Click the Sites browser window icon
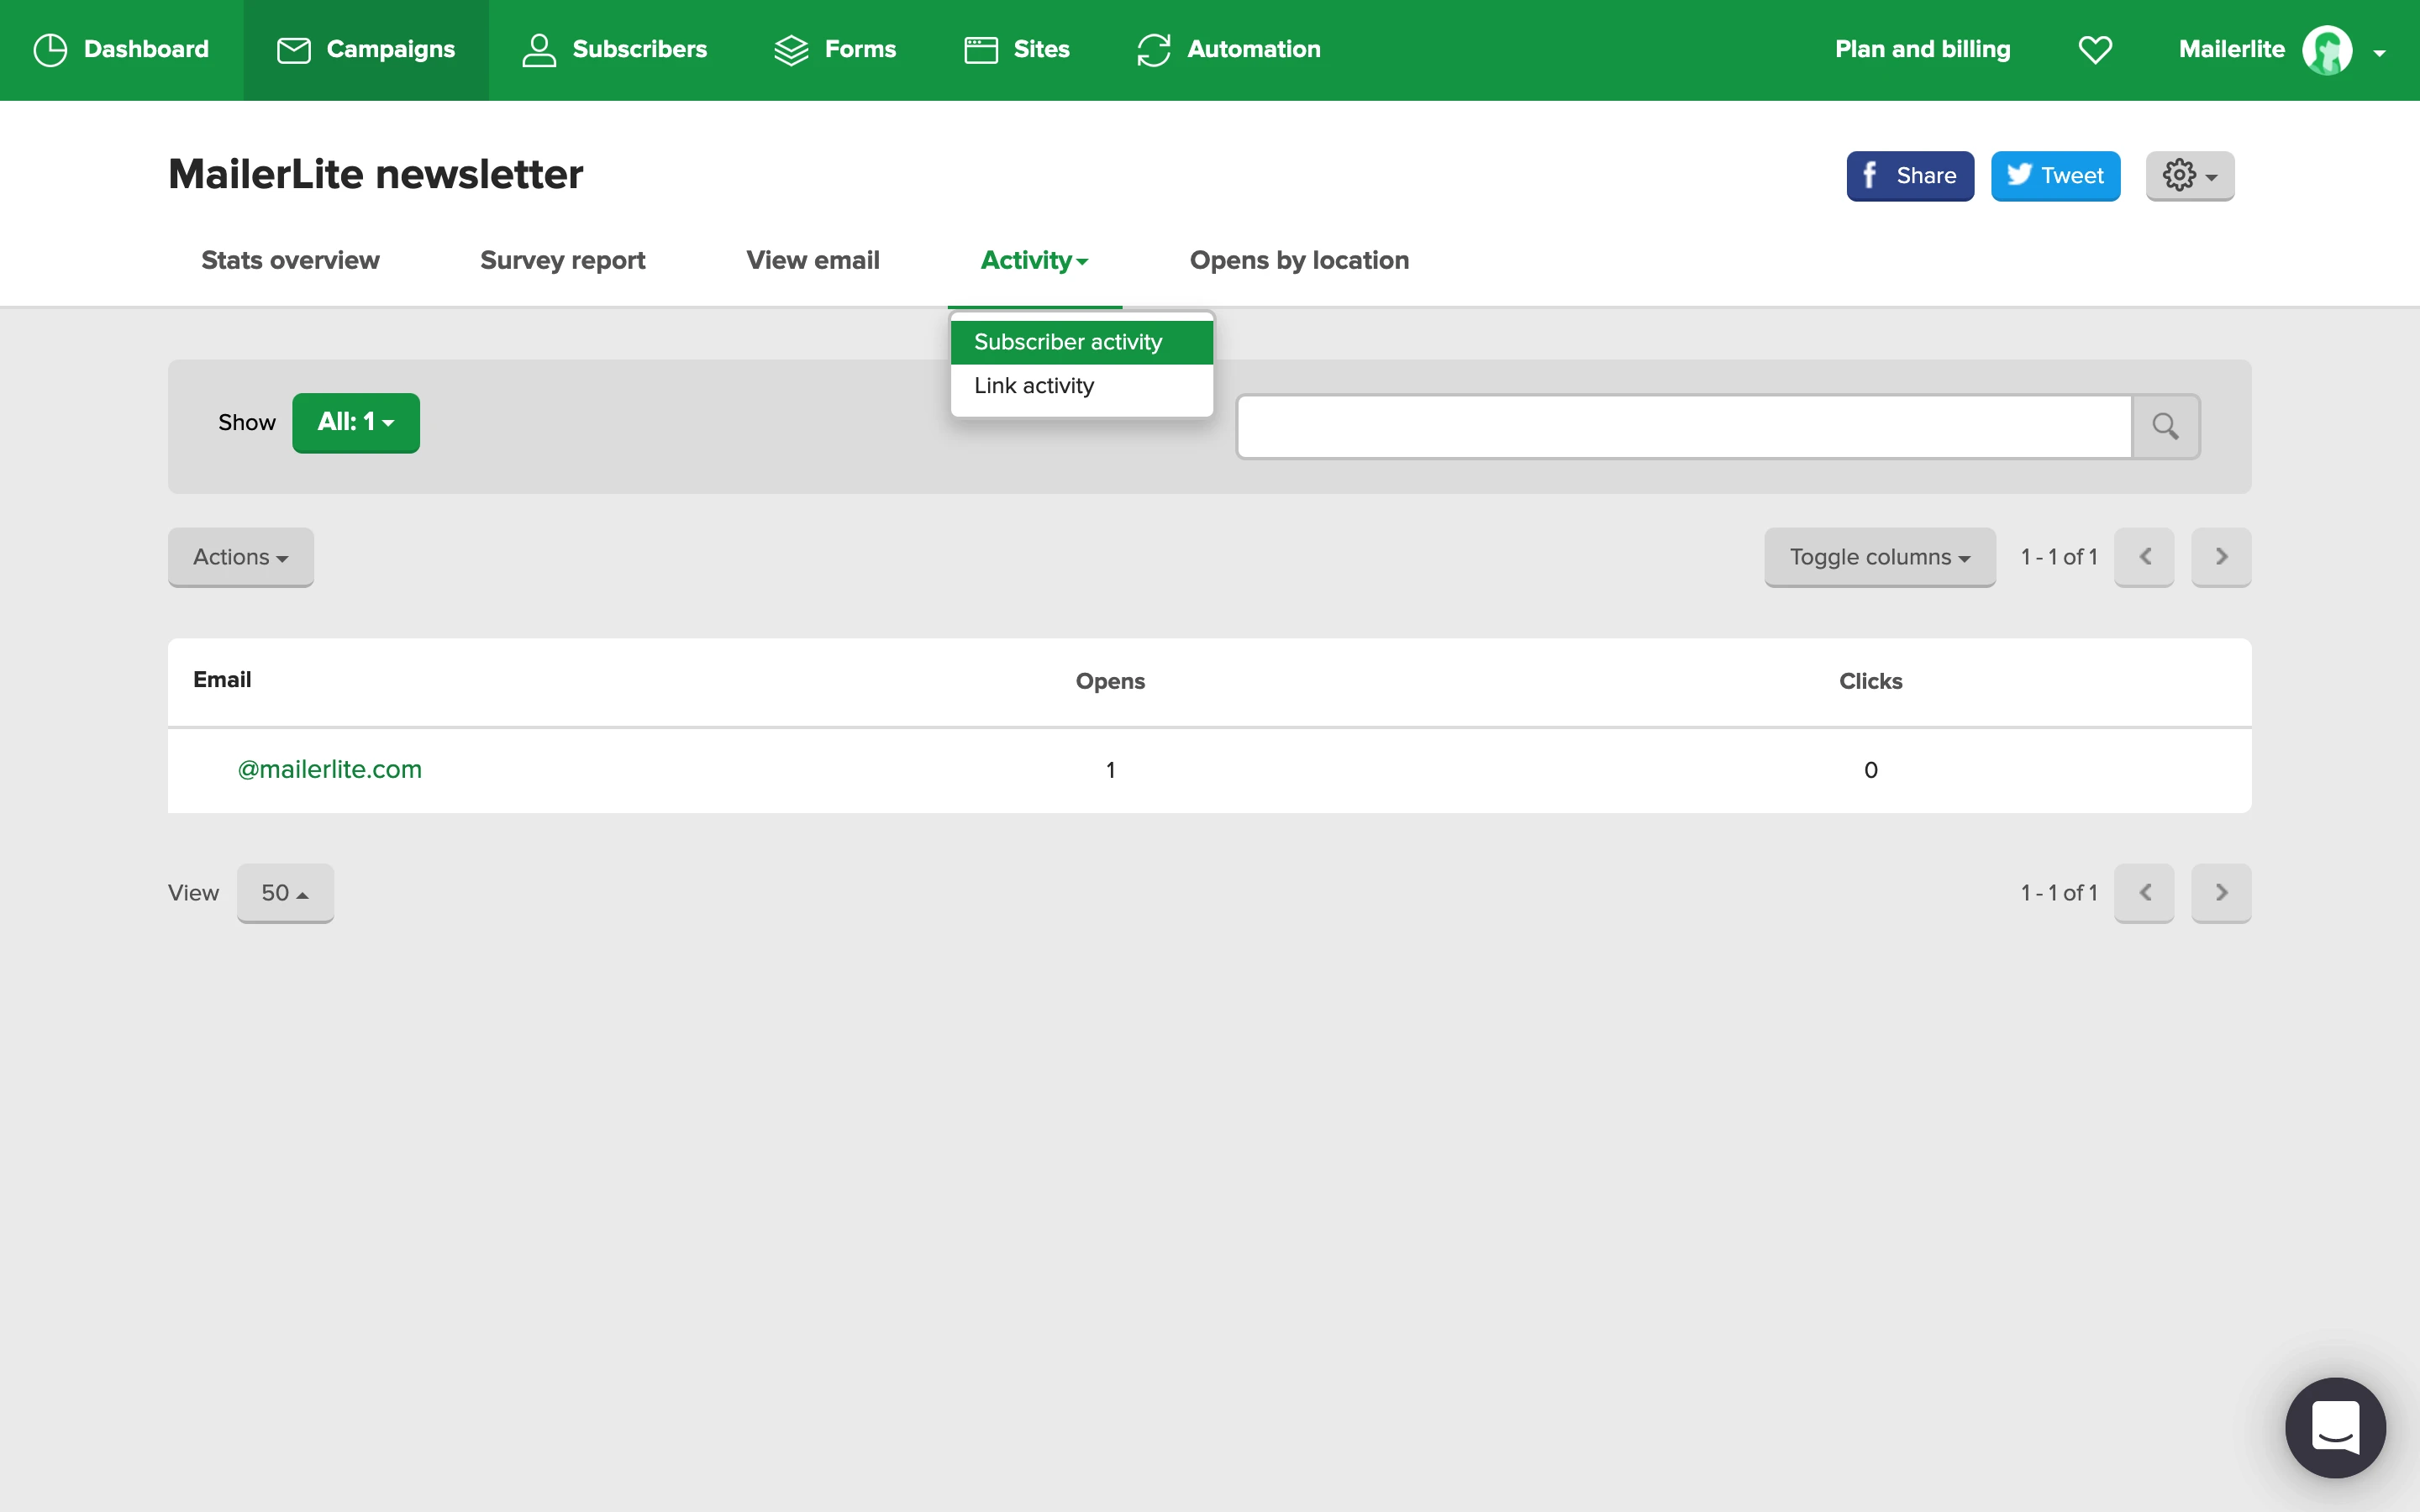The height and width of the screenshot is (1512, 2420). [981, 50]
